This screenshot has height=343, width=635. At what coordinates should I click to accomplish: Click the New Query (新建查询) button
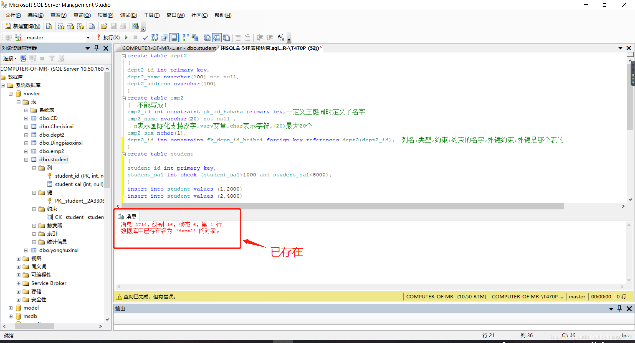(23, 26)
